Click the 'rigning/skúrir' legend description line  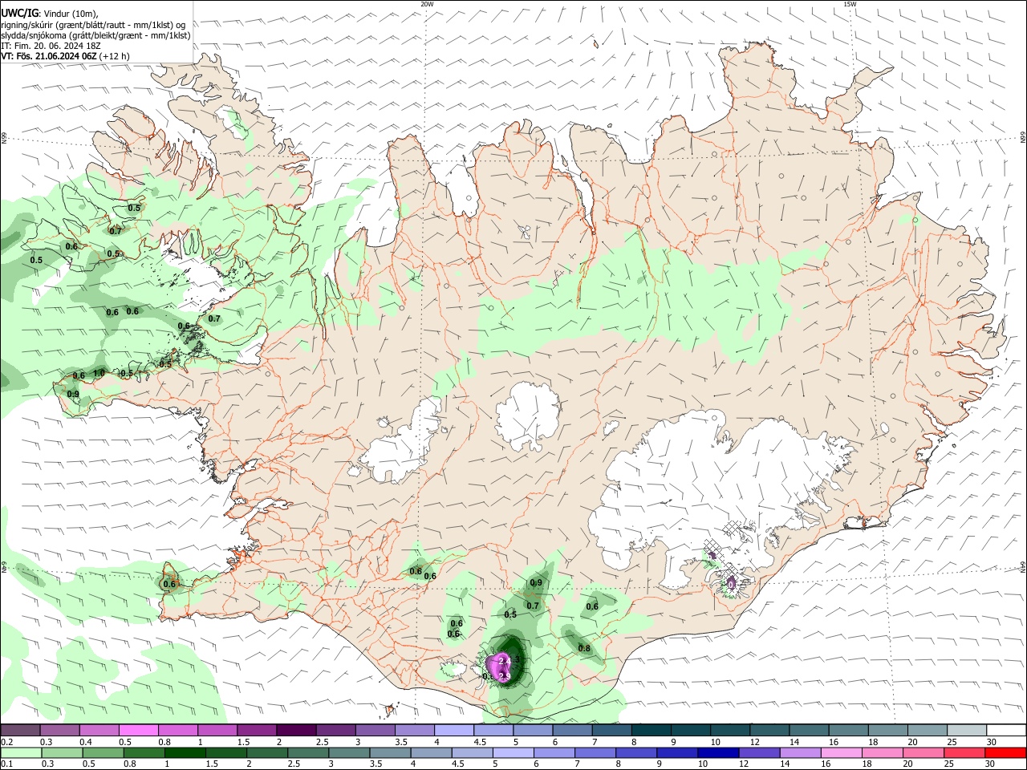[94, 24]
